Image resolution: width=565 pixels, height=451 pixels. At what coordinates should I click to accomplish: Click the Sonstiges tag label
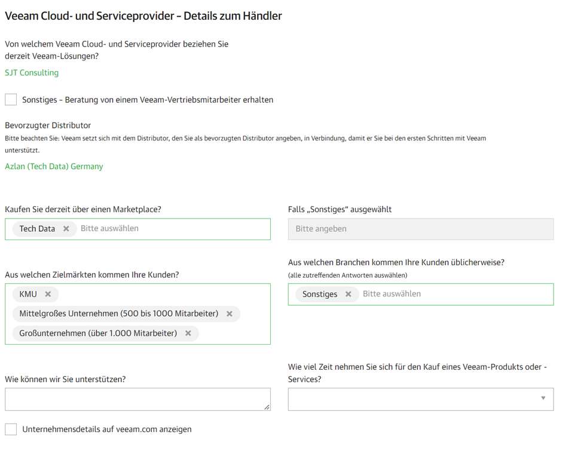coord(320,294)
